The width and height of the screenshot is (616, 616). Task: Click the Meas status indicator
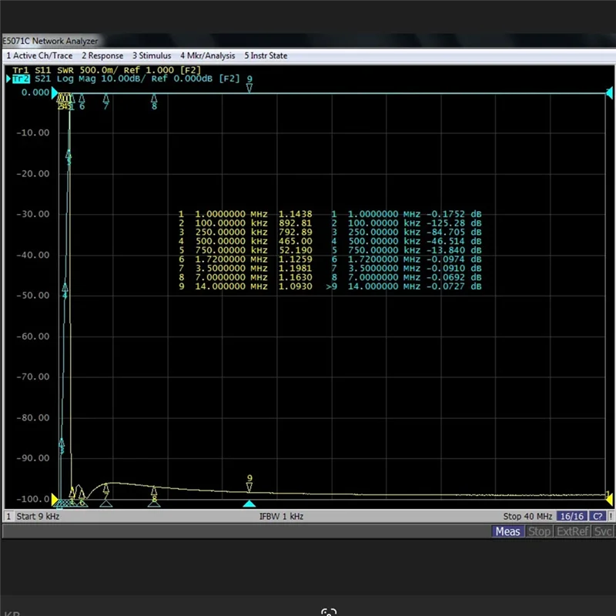pyautogui.click(x=508, y=531)
